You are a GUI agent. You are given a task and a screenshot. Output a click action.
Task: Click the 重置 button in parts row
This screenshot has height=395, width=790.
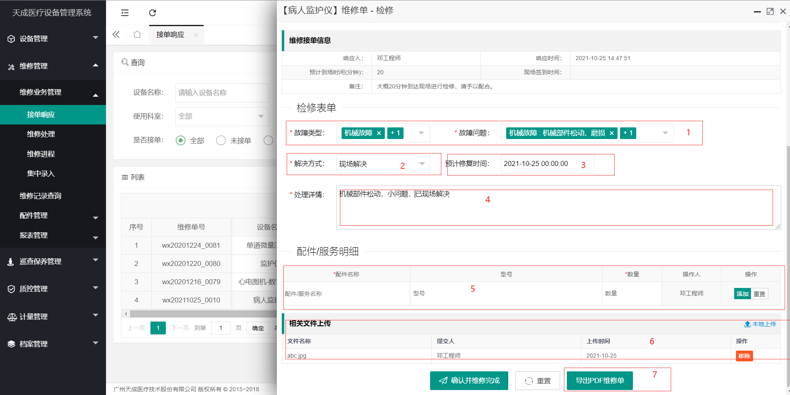pyautogui.click(x=760, y=294)
